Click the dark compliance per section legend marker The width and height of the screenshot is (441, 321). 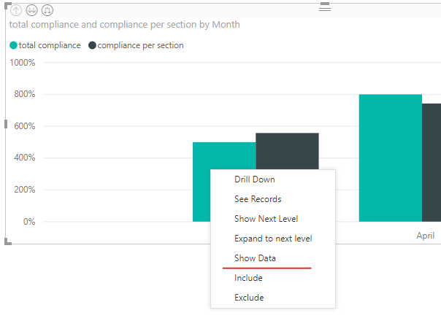[92, 45]
